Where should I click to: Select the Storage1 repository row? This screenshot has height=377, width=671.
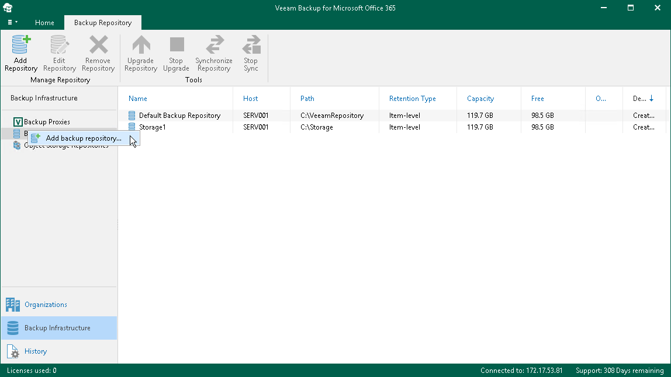point(152,127)
